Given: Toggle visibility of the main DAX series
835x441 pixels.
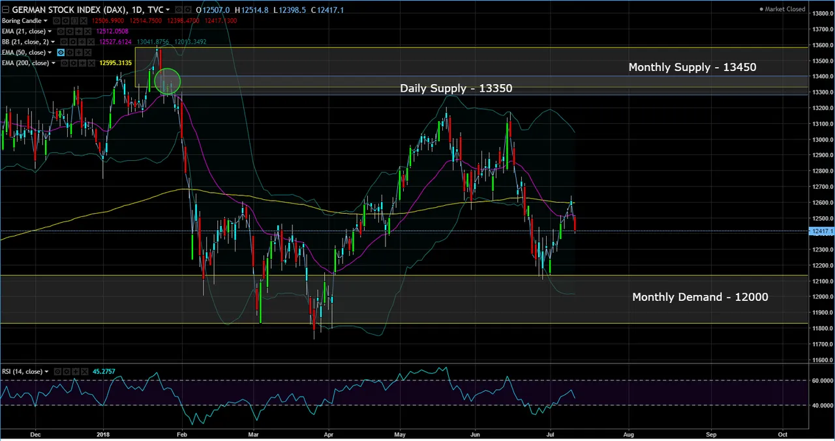Looking at the screenshot, I should 179,10.
